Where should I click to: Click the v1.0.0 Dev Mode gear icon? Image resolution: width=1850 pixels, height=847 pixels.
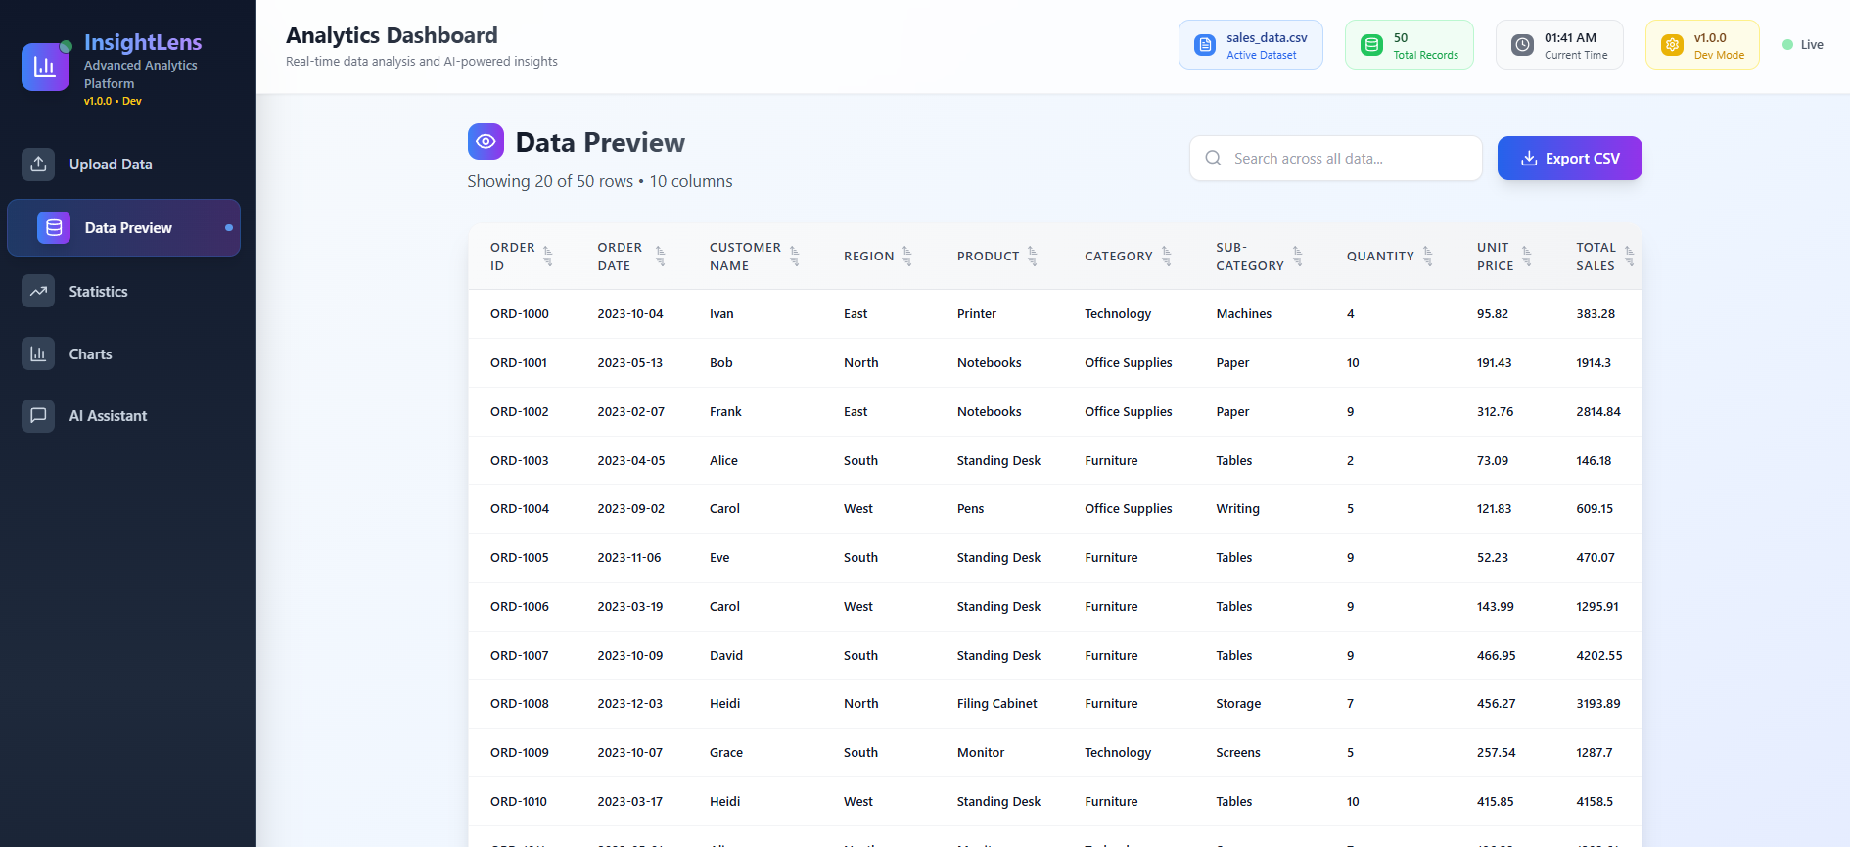tap(1672, 45)
